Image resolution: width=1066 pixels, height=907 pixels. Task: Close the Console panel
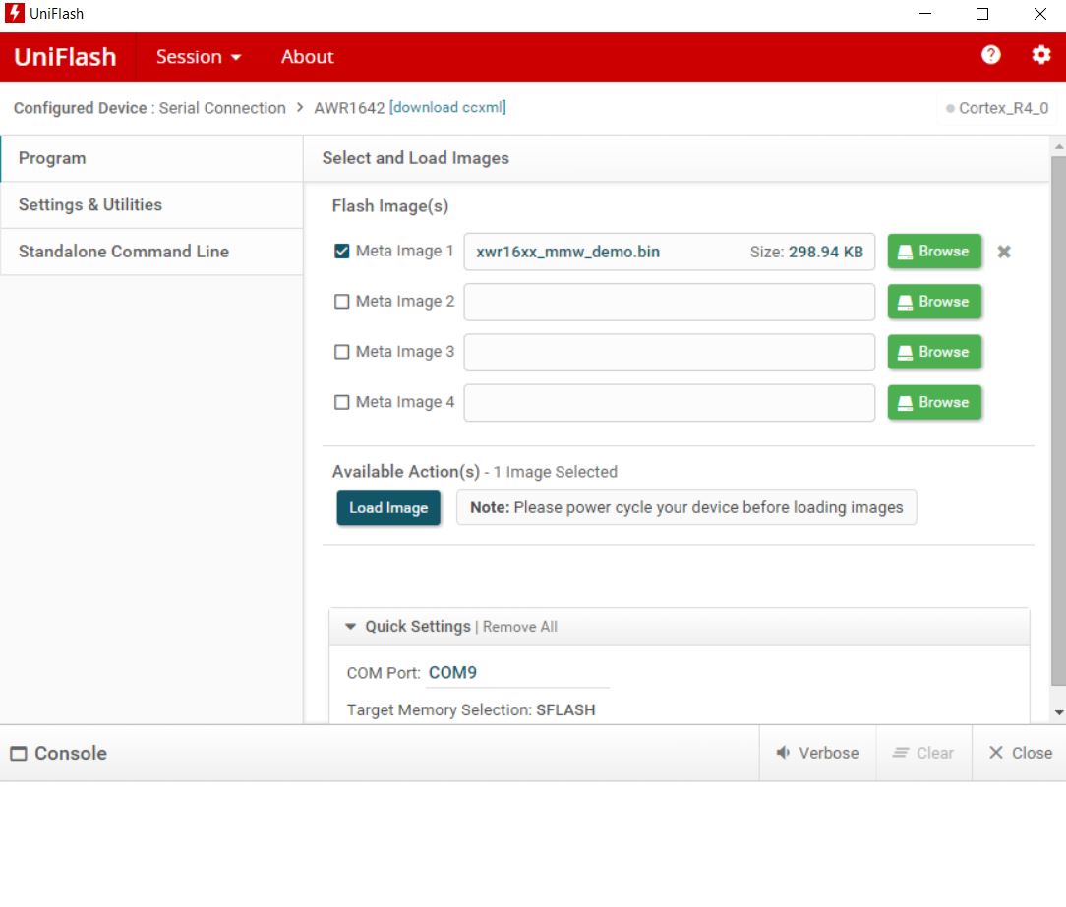point(1020,753)
